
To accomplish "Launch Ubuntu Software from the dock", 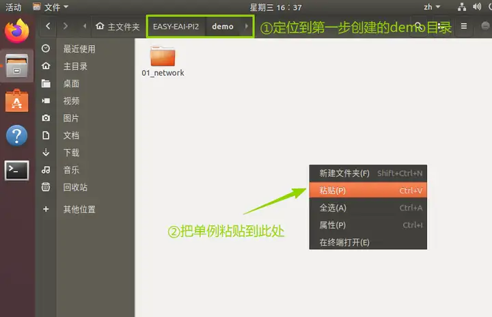I will click(x=16, y=101).
